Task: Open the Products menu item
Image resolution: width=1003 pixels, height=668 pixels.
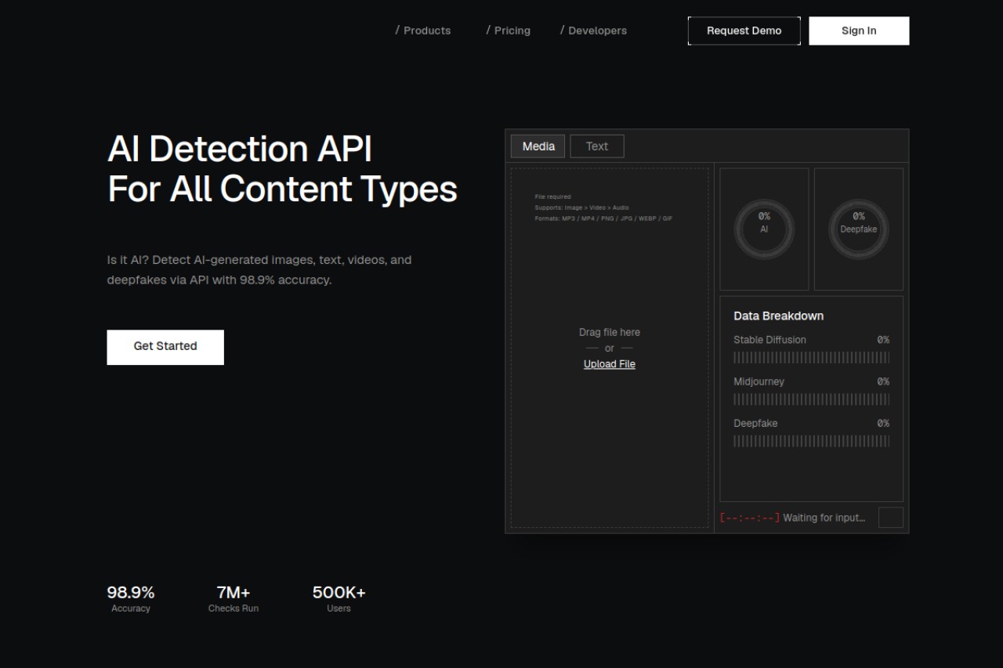Action: click(423, 31)
